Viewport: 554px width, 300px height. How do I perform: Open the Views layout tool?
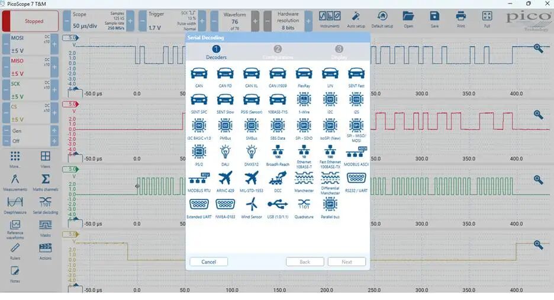[x=45, y=159]
